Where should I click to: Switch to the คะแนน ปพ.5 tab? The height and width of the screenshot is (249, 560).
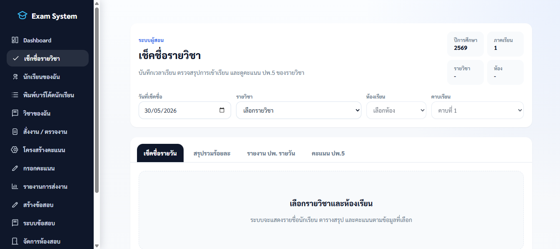click(x=328, y=153)
